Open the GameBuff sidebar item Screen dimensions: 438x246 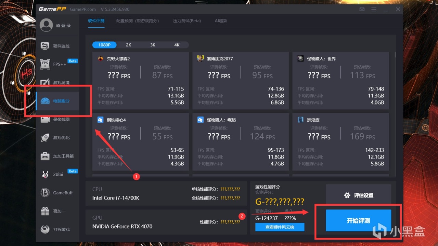click(57, 193)
